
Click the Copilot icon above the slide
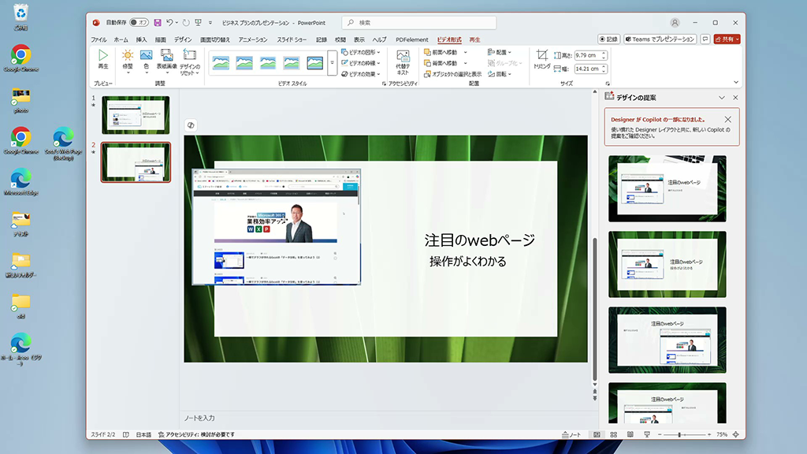(191, 125)
